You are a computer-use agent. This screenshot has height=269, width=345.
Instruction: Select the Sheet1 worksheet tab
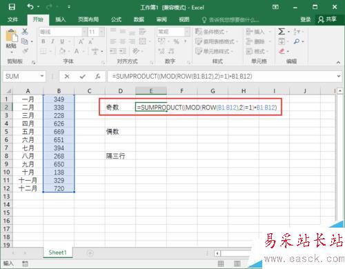57,252
